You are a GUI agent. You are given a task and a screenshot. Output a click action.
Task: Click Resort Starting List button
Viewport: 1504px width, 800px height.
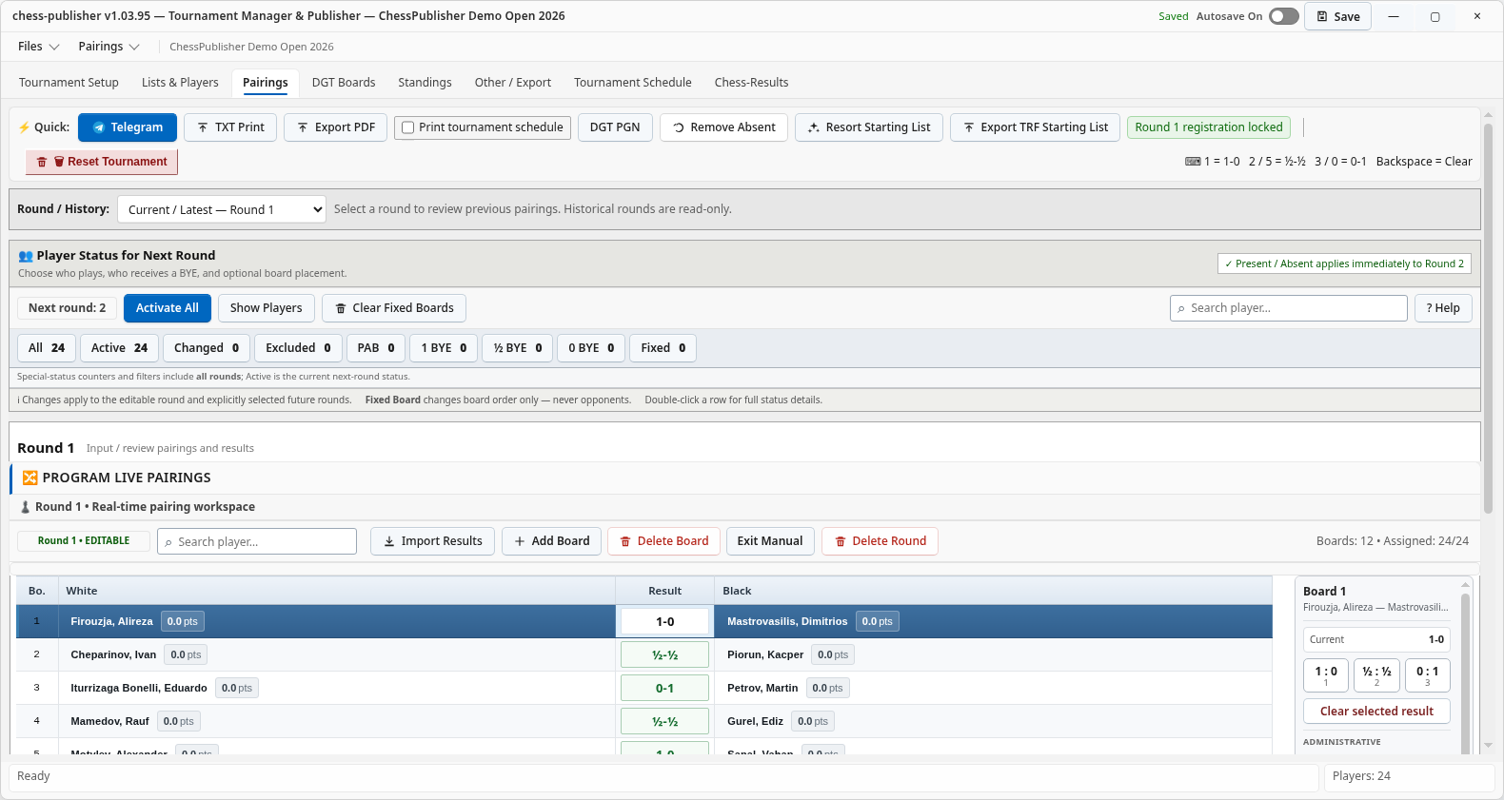869,127
